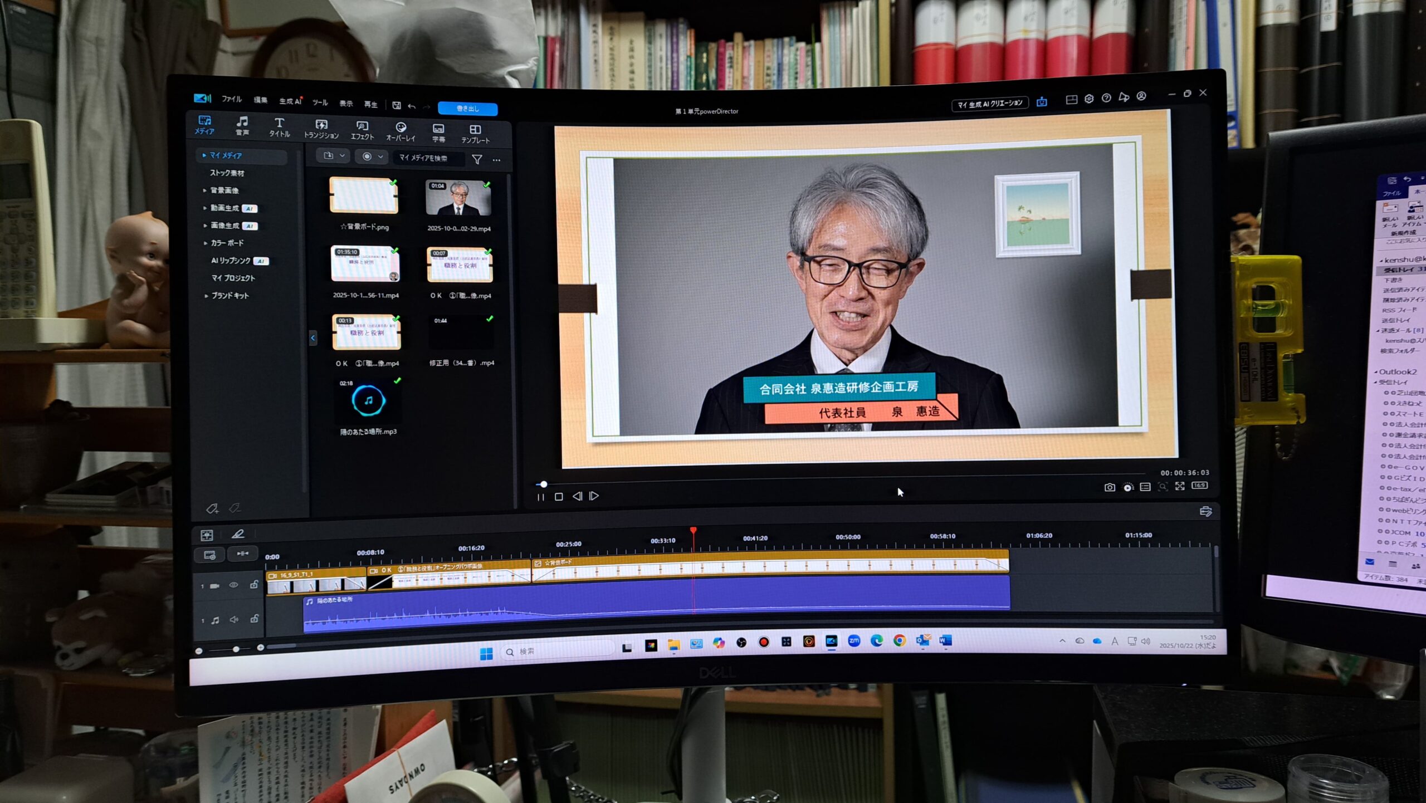Click the blue 書き出し export button

[x=467, y=109]
